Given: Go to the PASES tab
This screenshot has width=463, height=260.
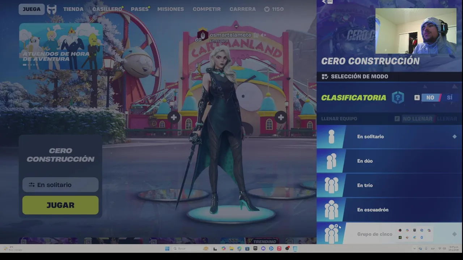Looking at the screenshot, I should (140, 9).
